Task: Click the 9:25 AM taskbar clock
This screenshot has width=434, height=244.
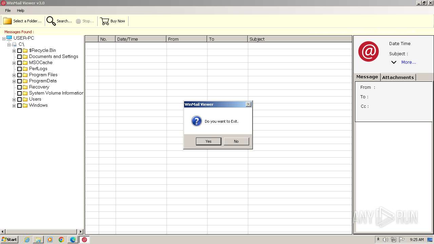Action: pos(417,240)
